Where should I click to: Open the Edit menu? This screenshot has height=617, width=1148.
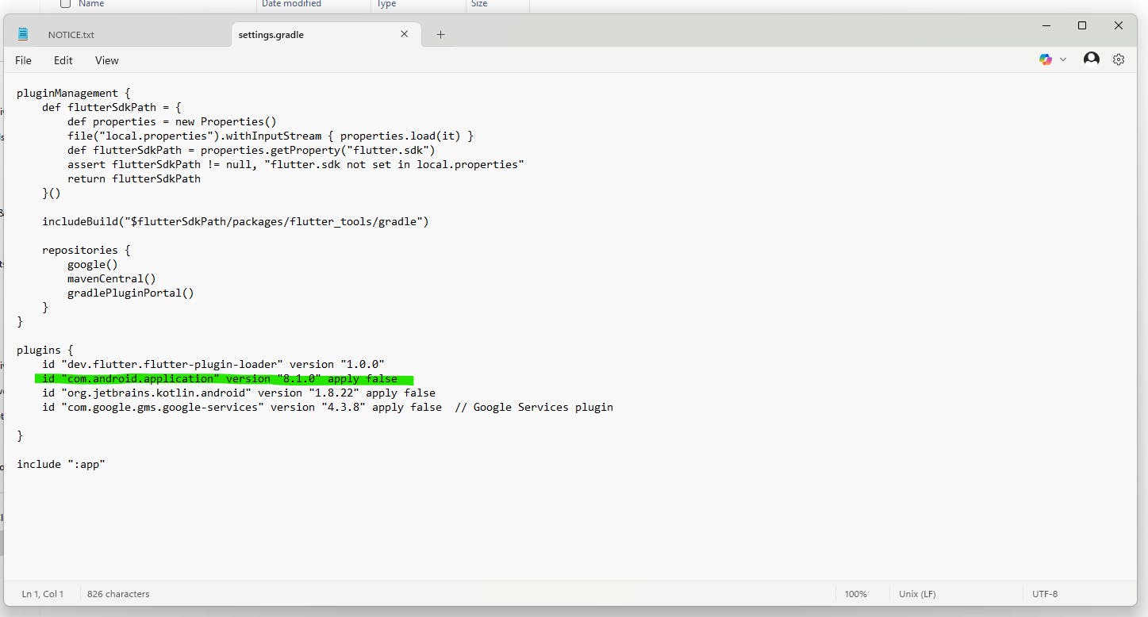[x=63, y=60]
